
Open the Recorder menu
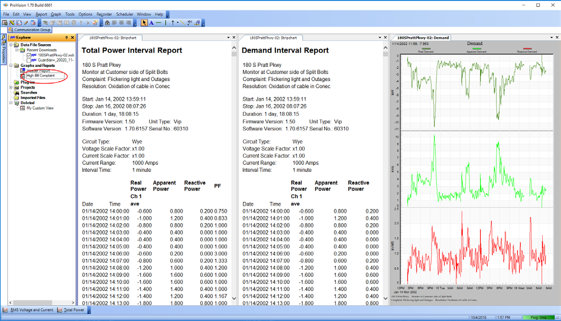[x=104, y=14]
